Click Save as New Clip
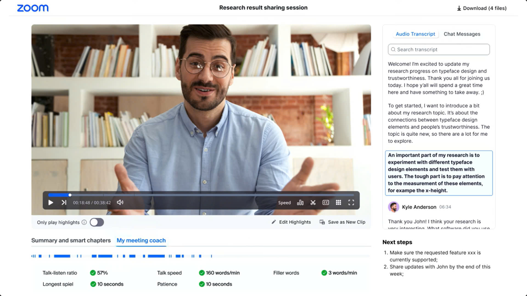 343,222
